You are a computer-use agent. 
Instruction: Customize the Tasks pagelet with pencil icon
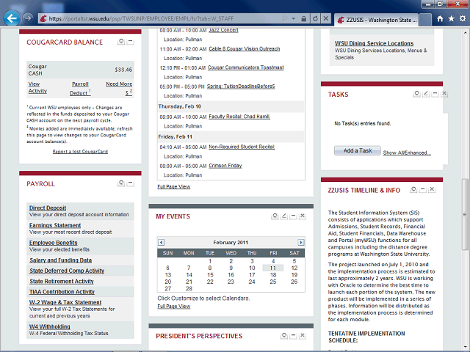click(426, 94)
